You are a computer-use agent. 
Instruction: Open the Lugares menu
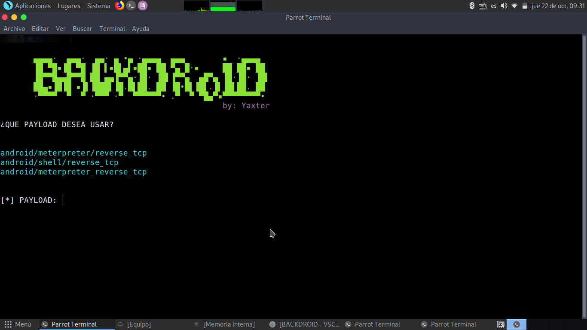point(69,6)
